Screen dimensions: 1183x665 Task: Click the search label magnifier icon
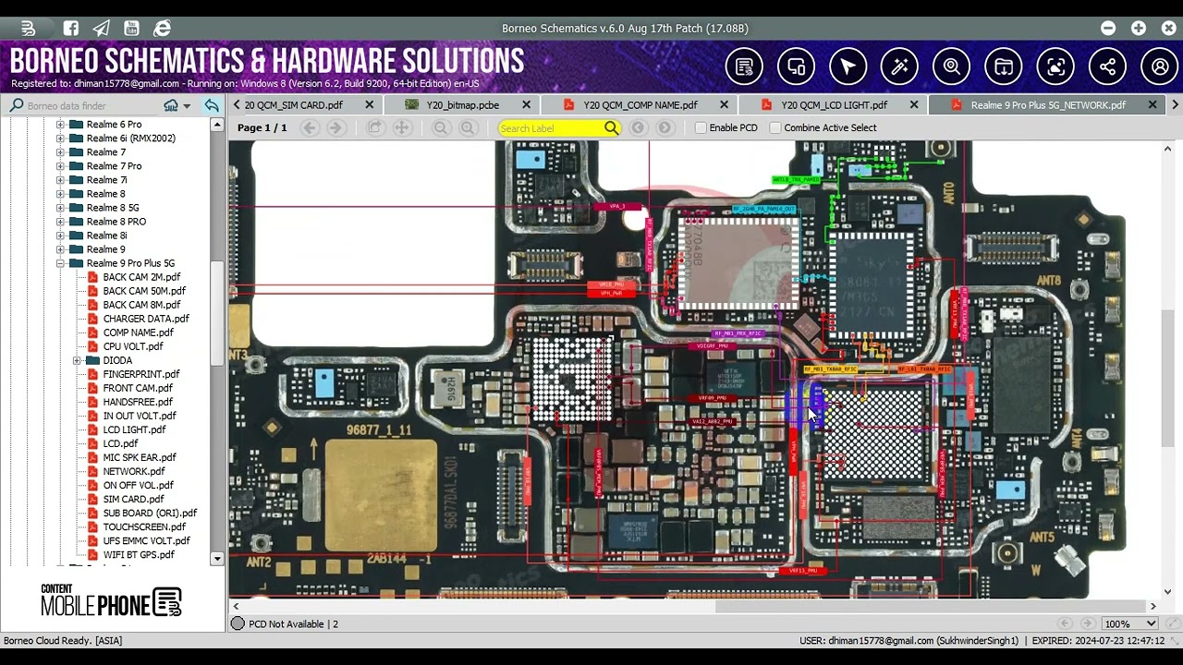tap(612, 127)
